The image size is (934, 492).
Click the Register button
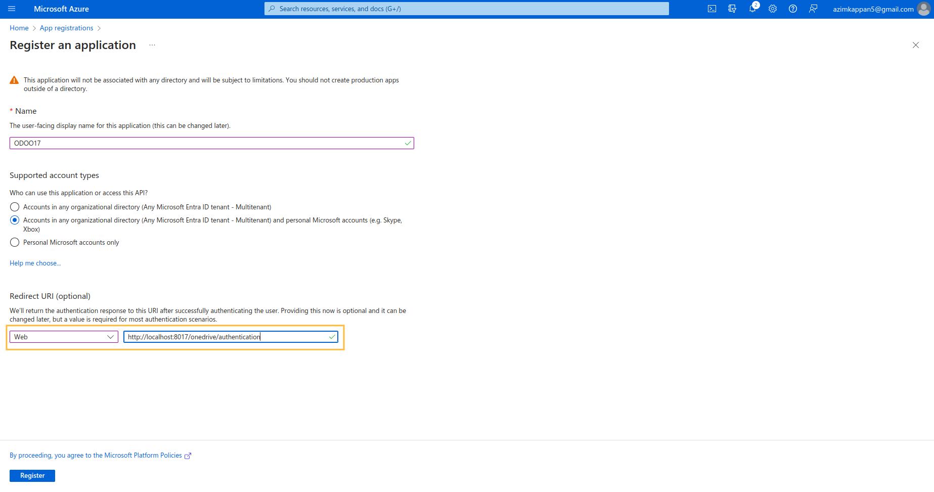(x=32, y=476)
